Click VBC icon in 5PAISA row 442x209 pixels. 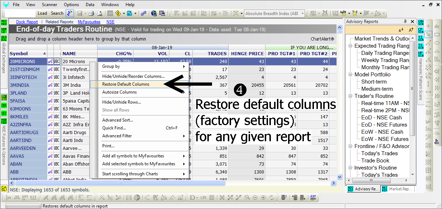click(x=57, y=101)
